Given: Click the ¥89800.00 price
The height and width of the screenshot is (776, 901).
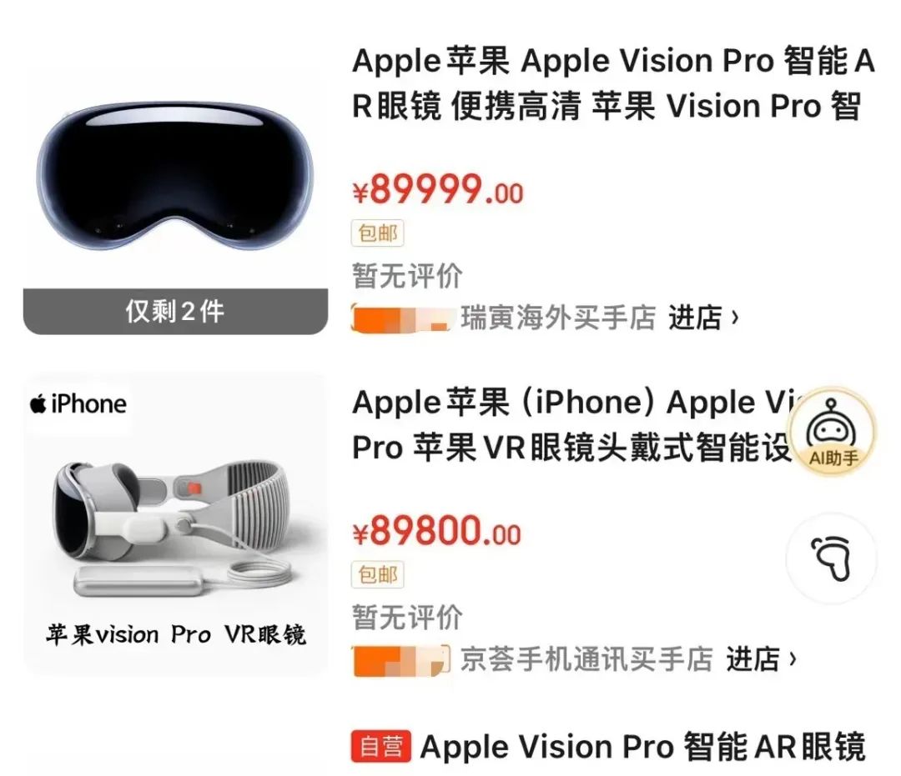Looking at the screenshot, I should [x=436, y=530].
